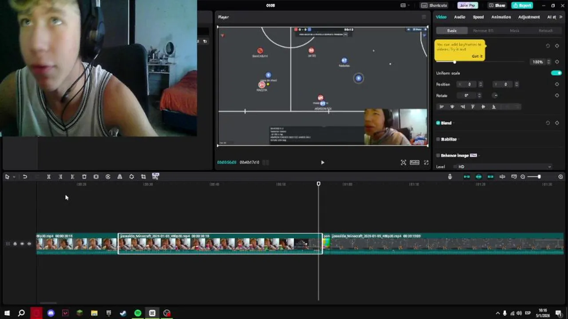
Task: Click the mirror flip icon
Action: (x=120, y=177)
